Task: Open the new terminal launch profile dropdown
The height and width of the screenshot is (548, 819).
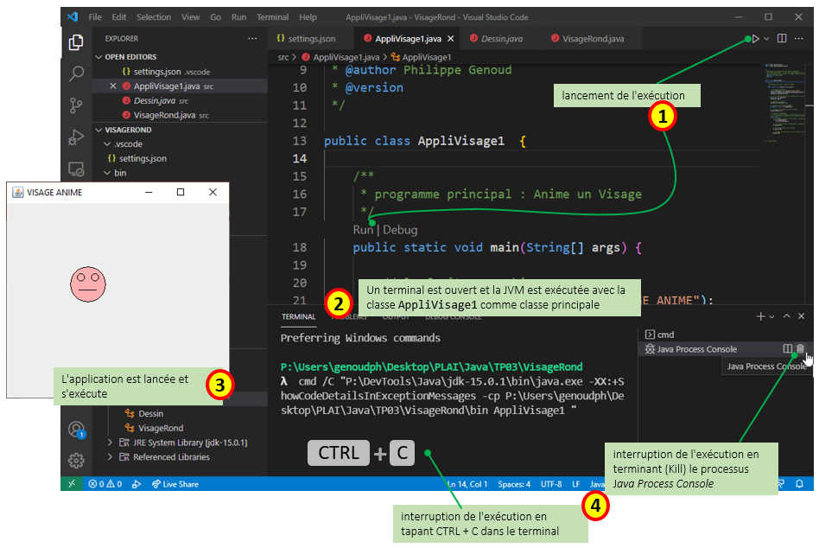Action: (x=771, y=317)
